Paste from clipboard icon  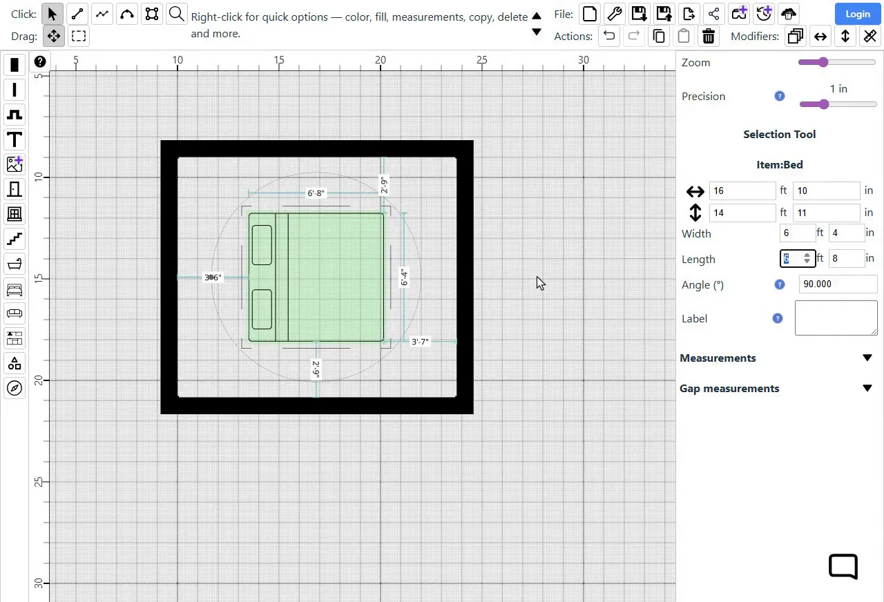point(683,36)
